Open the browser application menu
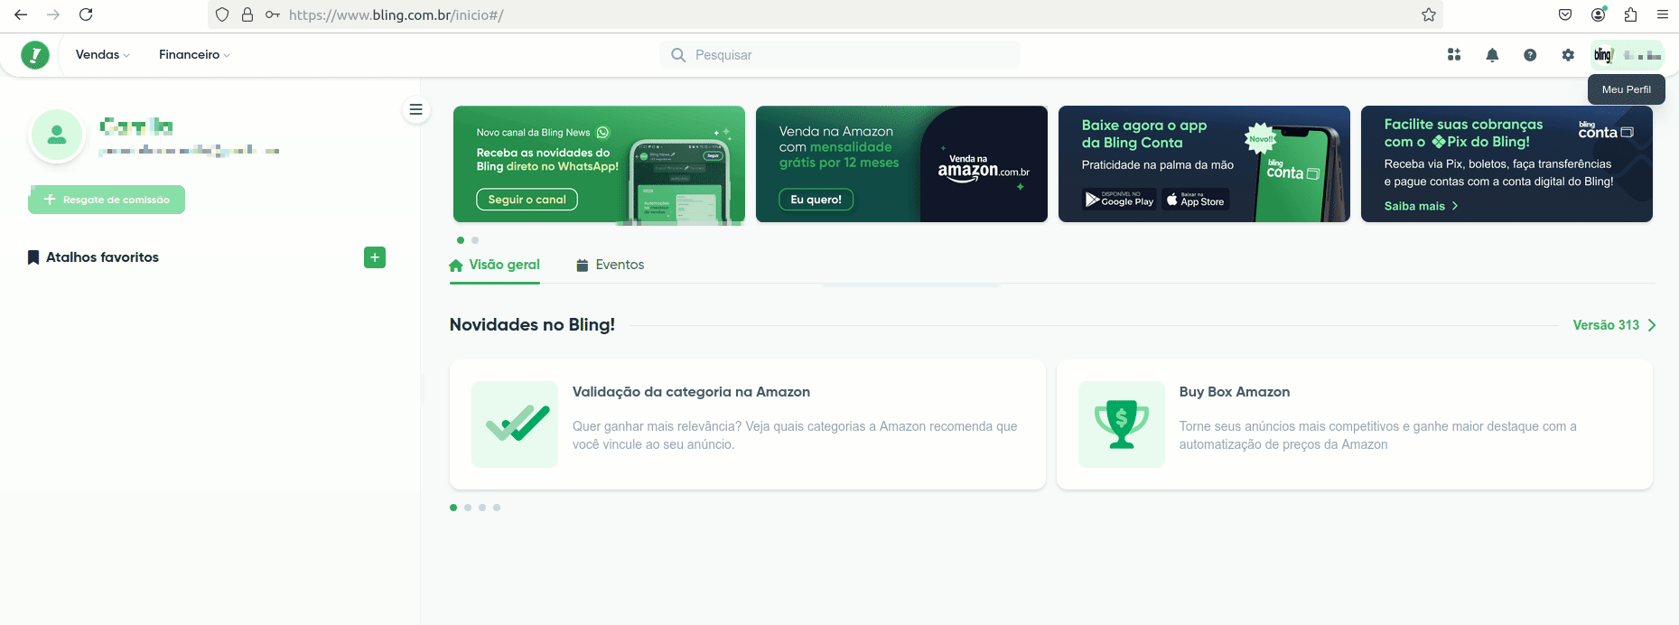This screenshot has width=1679, height=625. pos(1663,14)
